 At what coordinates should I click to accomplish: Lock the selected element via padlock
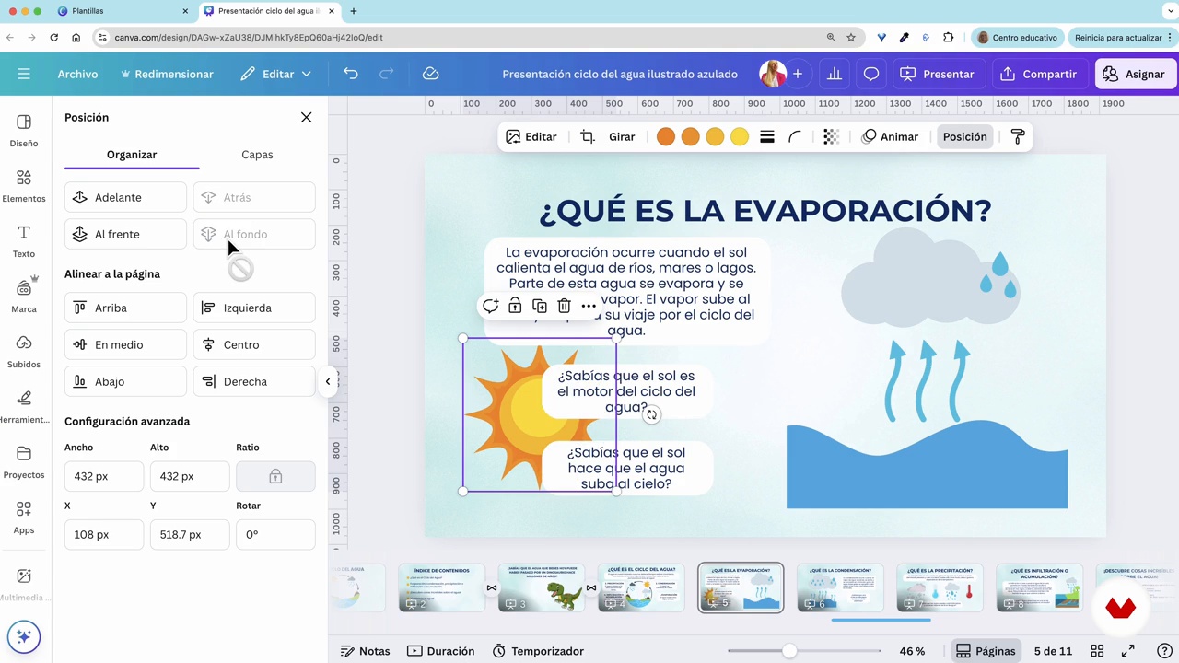tap(515, 306)
